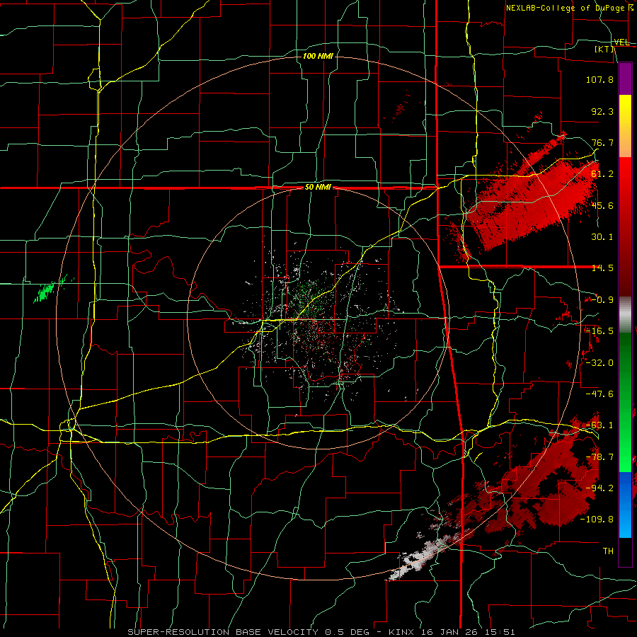Click the 45.6 velocity scale value
The width and height of the screenshot is (637, 637).
tap(602, 205)
